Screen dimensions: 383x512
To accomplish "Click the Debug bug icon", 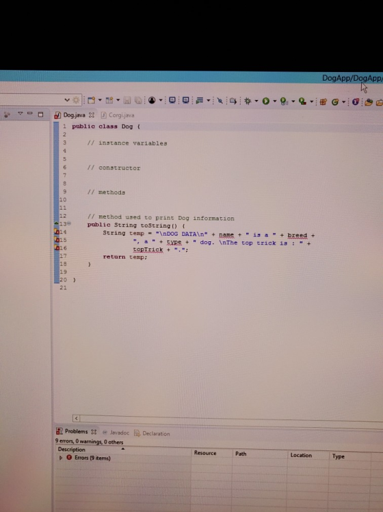I will click(248, 101).
